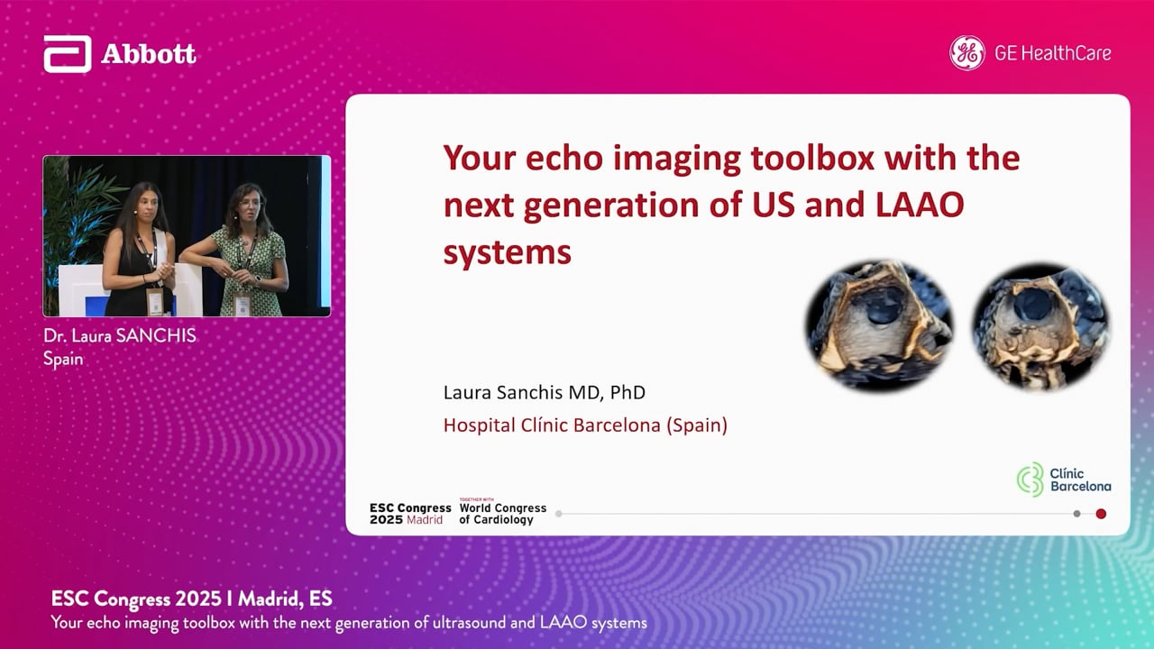Click the red slide title heading
The width and height of the screenshot is (1154, 649).
[x=730, y=205]
